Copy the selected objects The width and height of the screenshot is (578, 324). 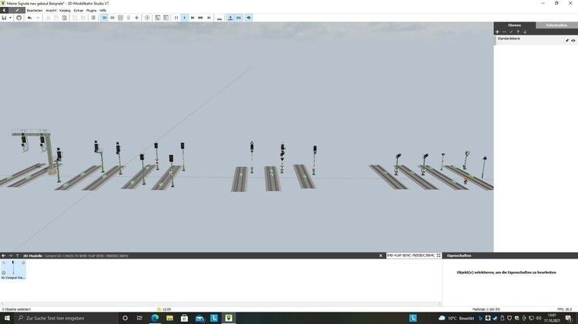56,18
